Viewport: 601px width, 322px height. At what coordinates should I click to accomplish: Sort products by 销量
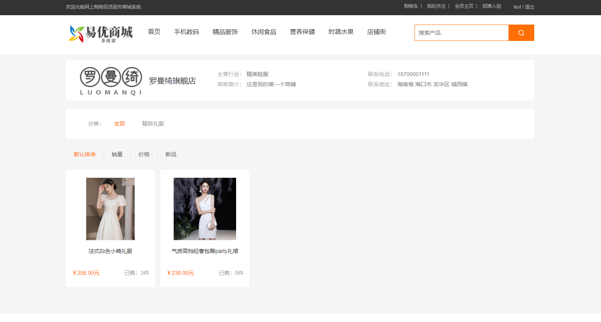pos(117,154)
